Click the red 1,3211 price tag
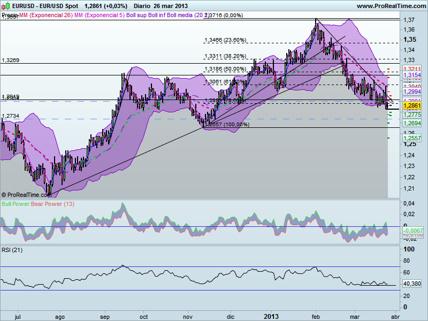 pyautogui.click(x=412, y=69)
